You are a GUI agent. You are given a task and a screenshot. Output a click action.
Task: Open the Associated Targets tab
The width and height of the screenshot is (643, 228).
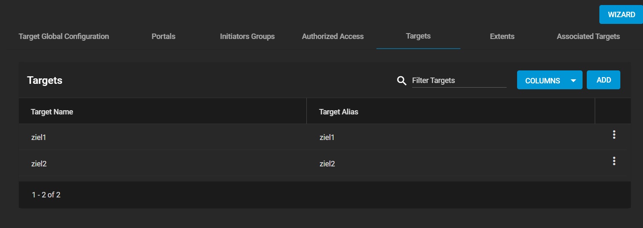pos(588,36)
